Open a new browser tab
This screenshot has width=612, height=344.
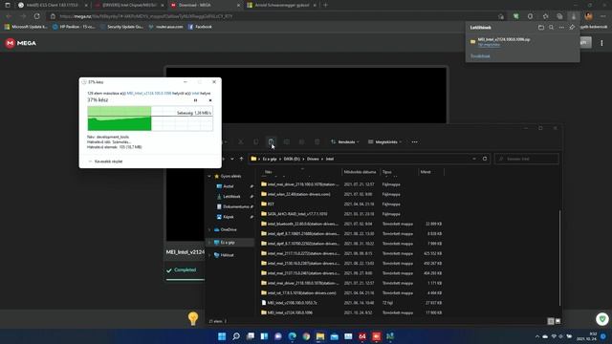pyautogui.click(x=325, y=5)
